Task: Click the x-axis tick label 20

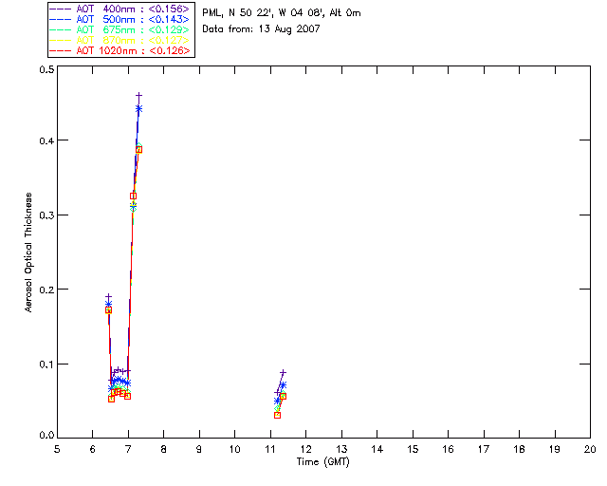Action: click(x=590, y=450)
